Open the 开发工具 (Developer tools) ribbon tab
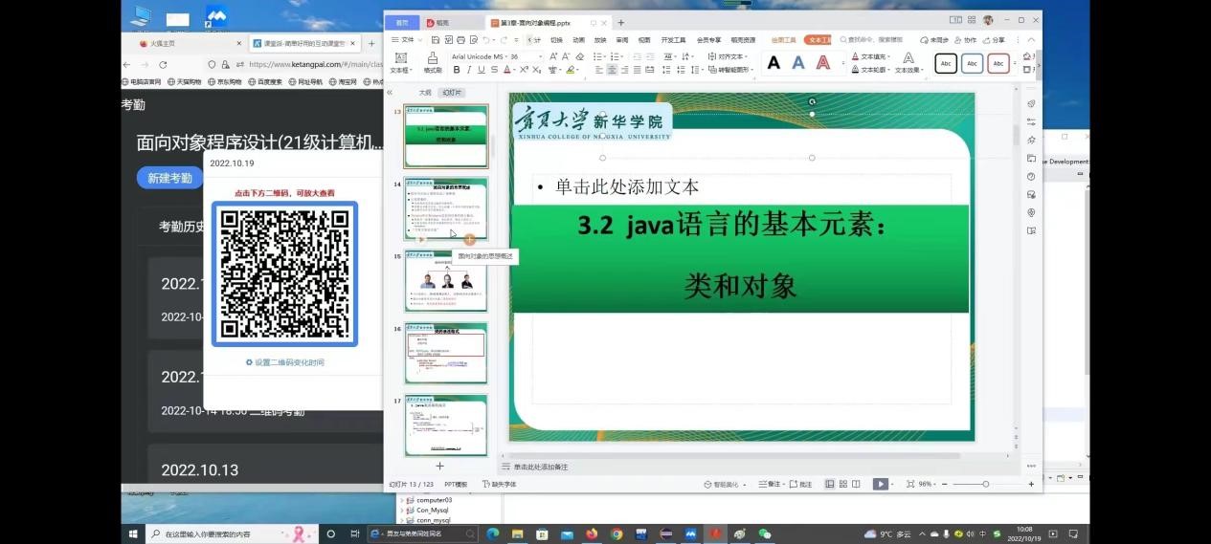The width and height of the screenshot is (1211, 544). (673, 40)
